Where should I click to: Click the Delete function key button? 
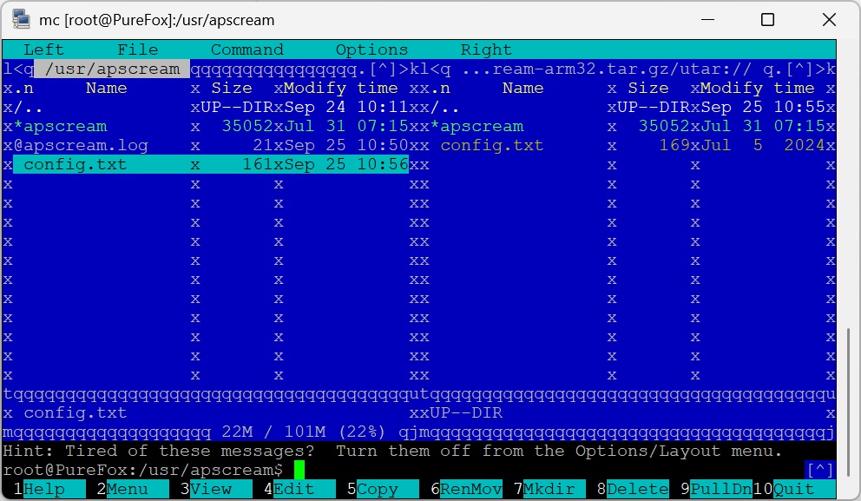(x=637, y=489)
